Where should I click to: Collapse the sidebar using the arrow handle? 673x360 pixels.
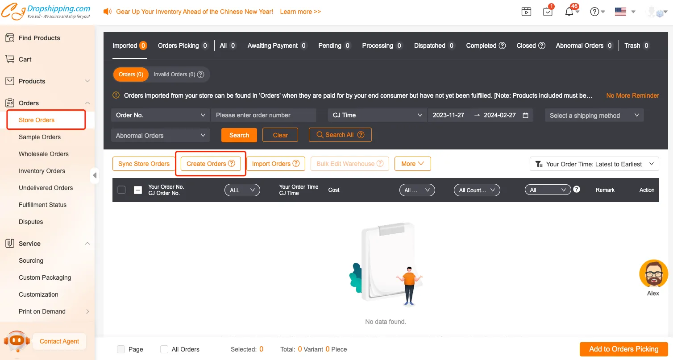coord(95,175)
